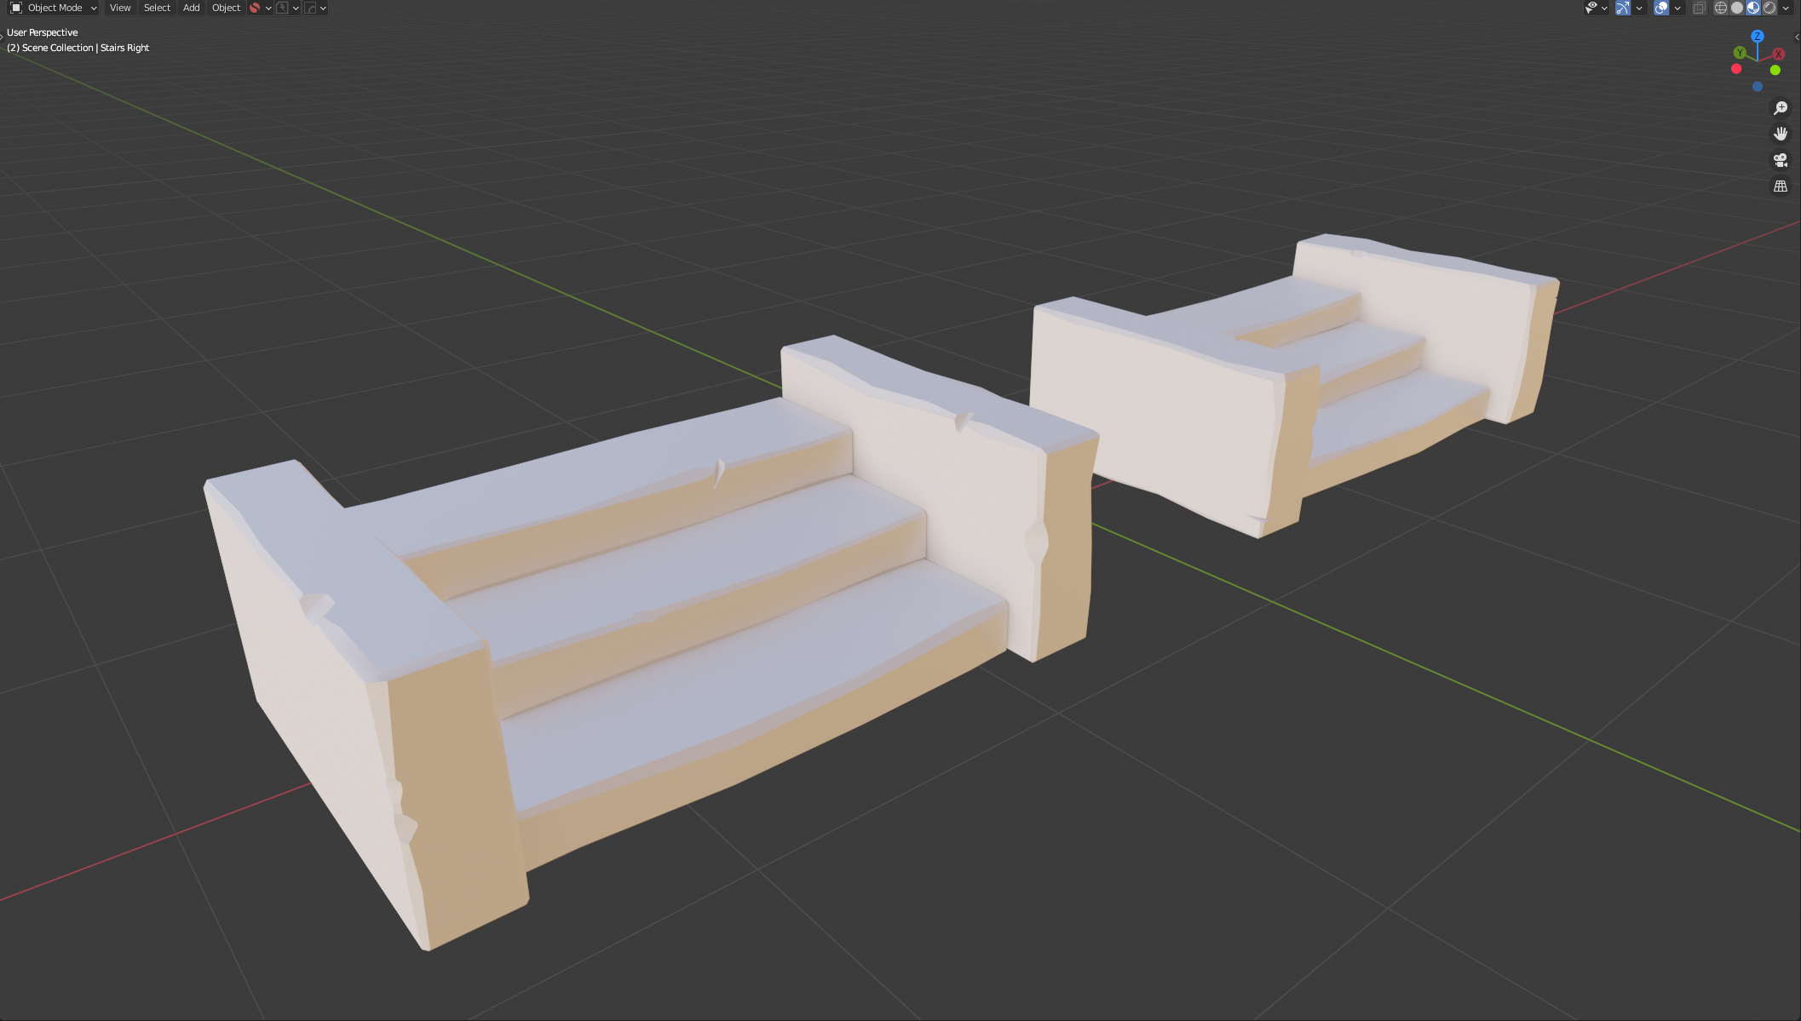Image resolution: width=1801 pixels, height=1021 pixels.
Task: Open the Object menu
Action: tap(226, 8)
